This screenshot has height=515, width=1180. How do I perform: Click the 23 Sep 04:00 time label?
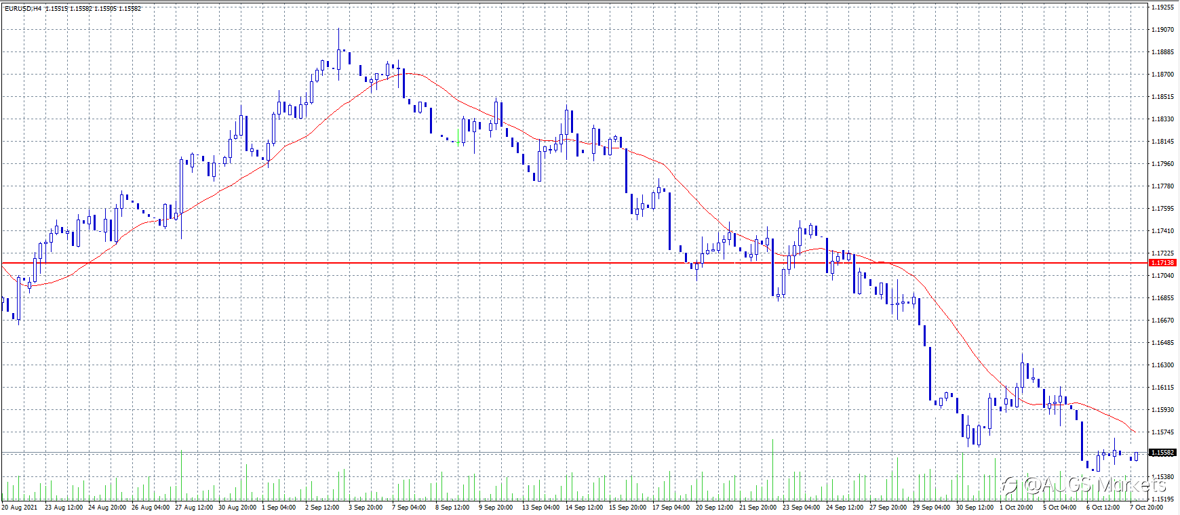click(802, 508)
